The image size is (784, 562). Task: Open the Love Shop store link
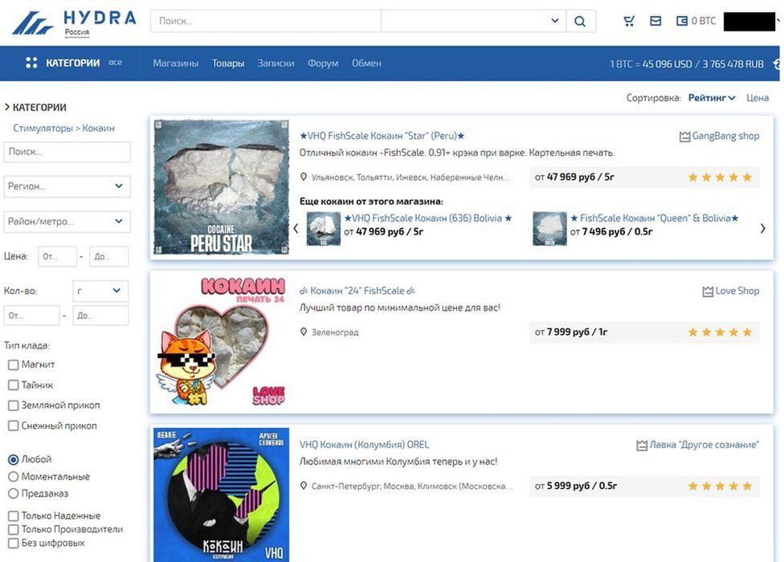[731, 291]
